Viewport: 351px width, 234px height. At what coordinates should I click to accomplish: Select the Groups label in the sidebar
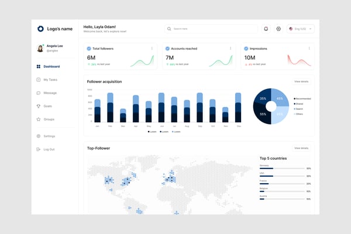click(49, 119)
